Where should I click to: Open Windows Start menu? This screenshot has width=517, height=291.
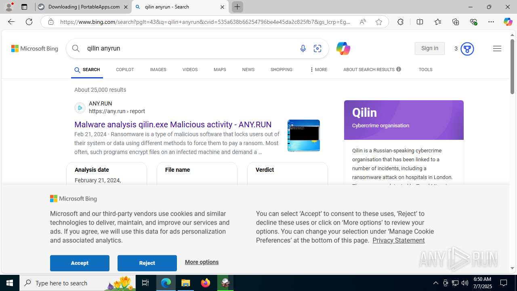10,283
